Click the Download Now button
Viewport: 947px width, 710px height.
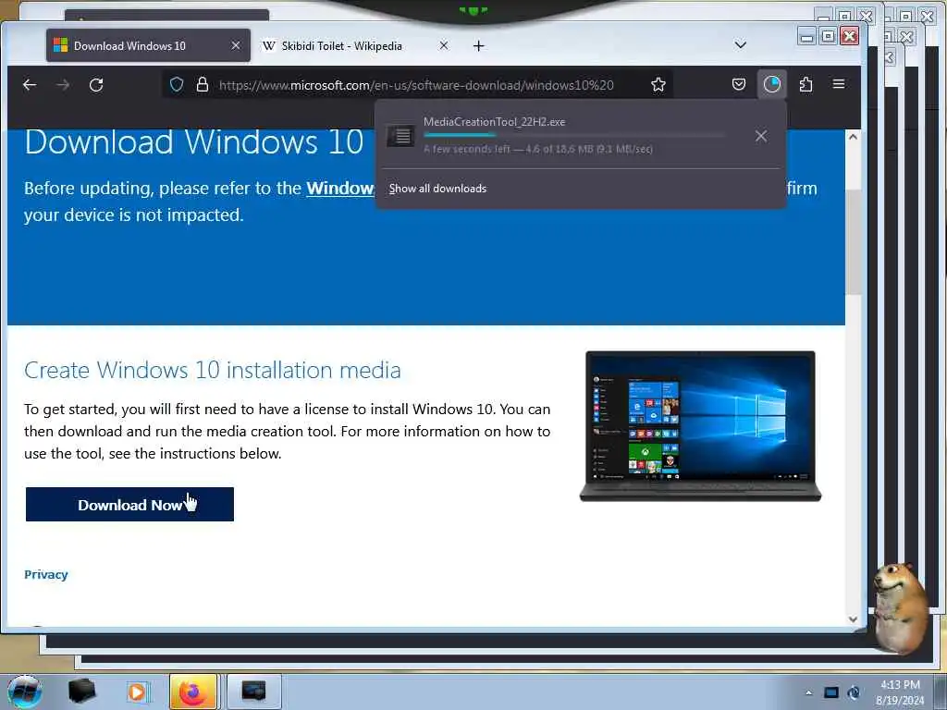click(x=129, y=504)
